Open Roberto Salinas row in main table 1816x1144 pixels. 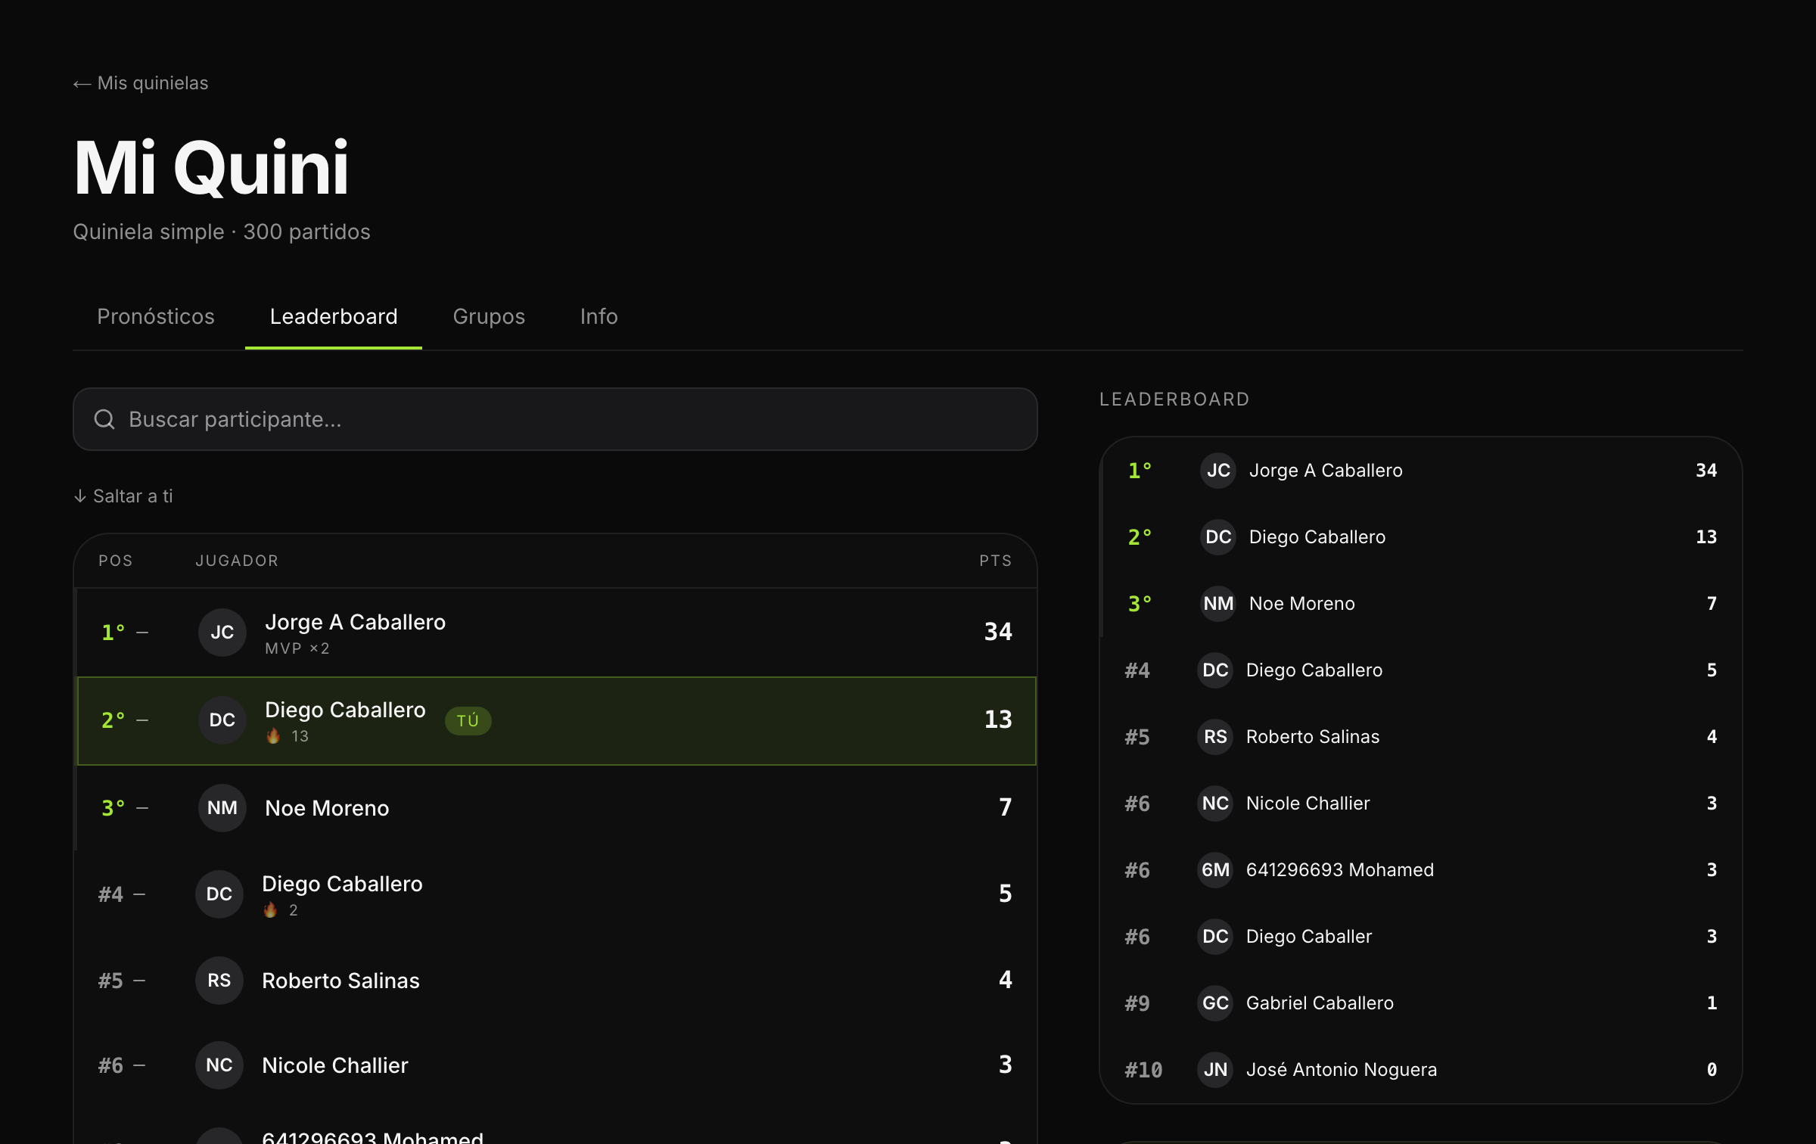tap(555, 981)
